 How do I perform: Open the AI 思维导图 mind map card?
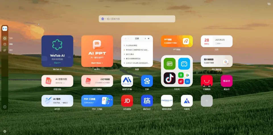(57, 81)
